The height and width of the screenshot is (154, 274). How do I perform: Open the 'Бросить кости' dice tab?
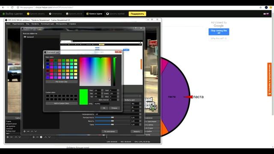pyautogui.click(x=74, y=14)
